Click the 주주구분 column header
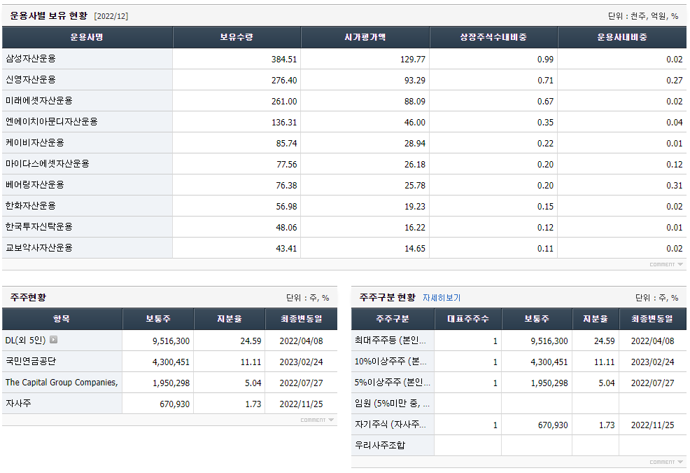 pos(393,319)
